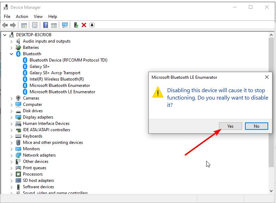Select Intel(R) Wireless Bluetooth(R)
276x203 pixels.
point(57,79)
